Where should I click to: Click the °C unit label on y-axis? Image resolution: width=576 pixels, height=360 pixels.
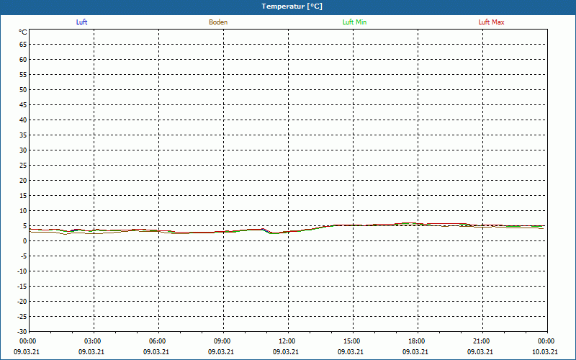pos(23,32)
